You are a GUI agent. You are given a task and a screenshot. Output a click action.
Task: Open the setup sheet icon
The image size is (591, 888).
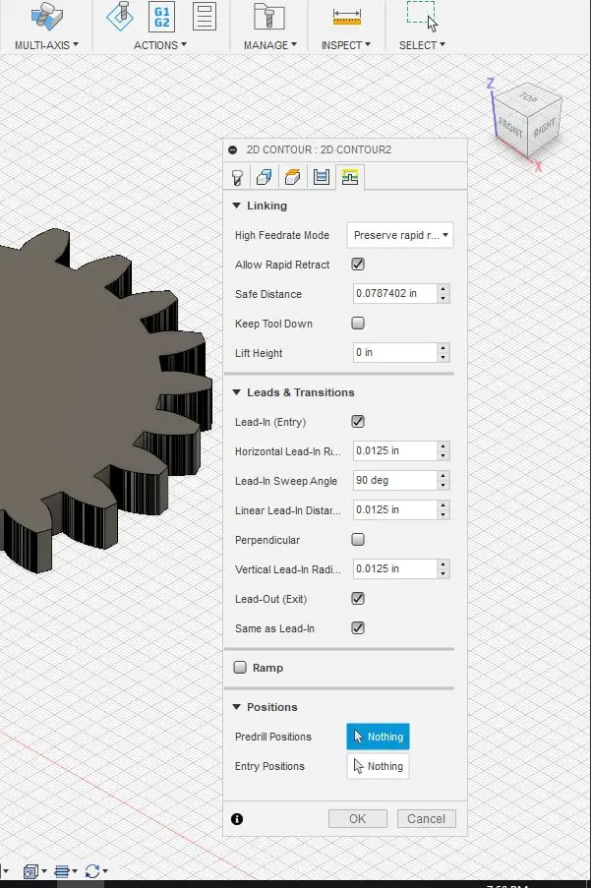click(x=204, y=17)
